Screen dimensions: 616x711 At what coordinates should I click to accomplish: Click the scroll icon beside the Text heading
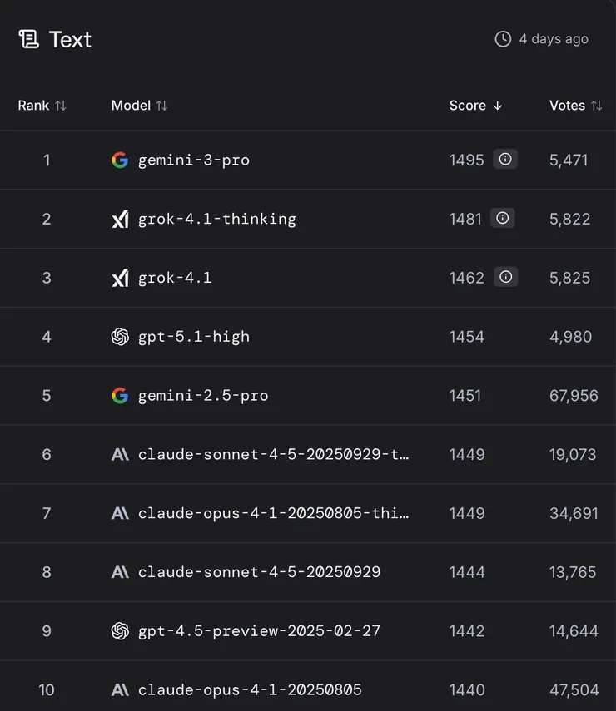coord(27,39)
